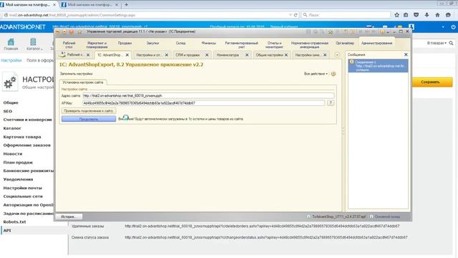Open the Firefox bookmarks list icon

[x=406, y=14]
